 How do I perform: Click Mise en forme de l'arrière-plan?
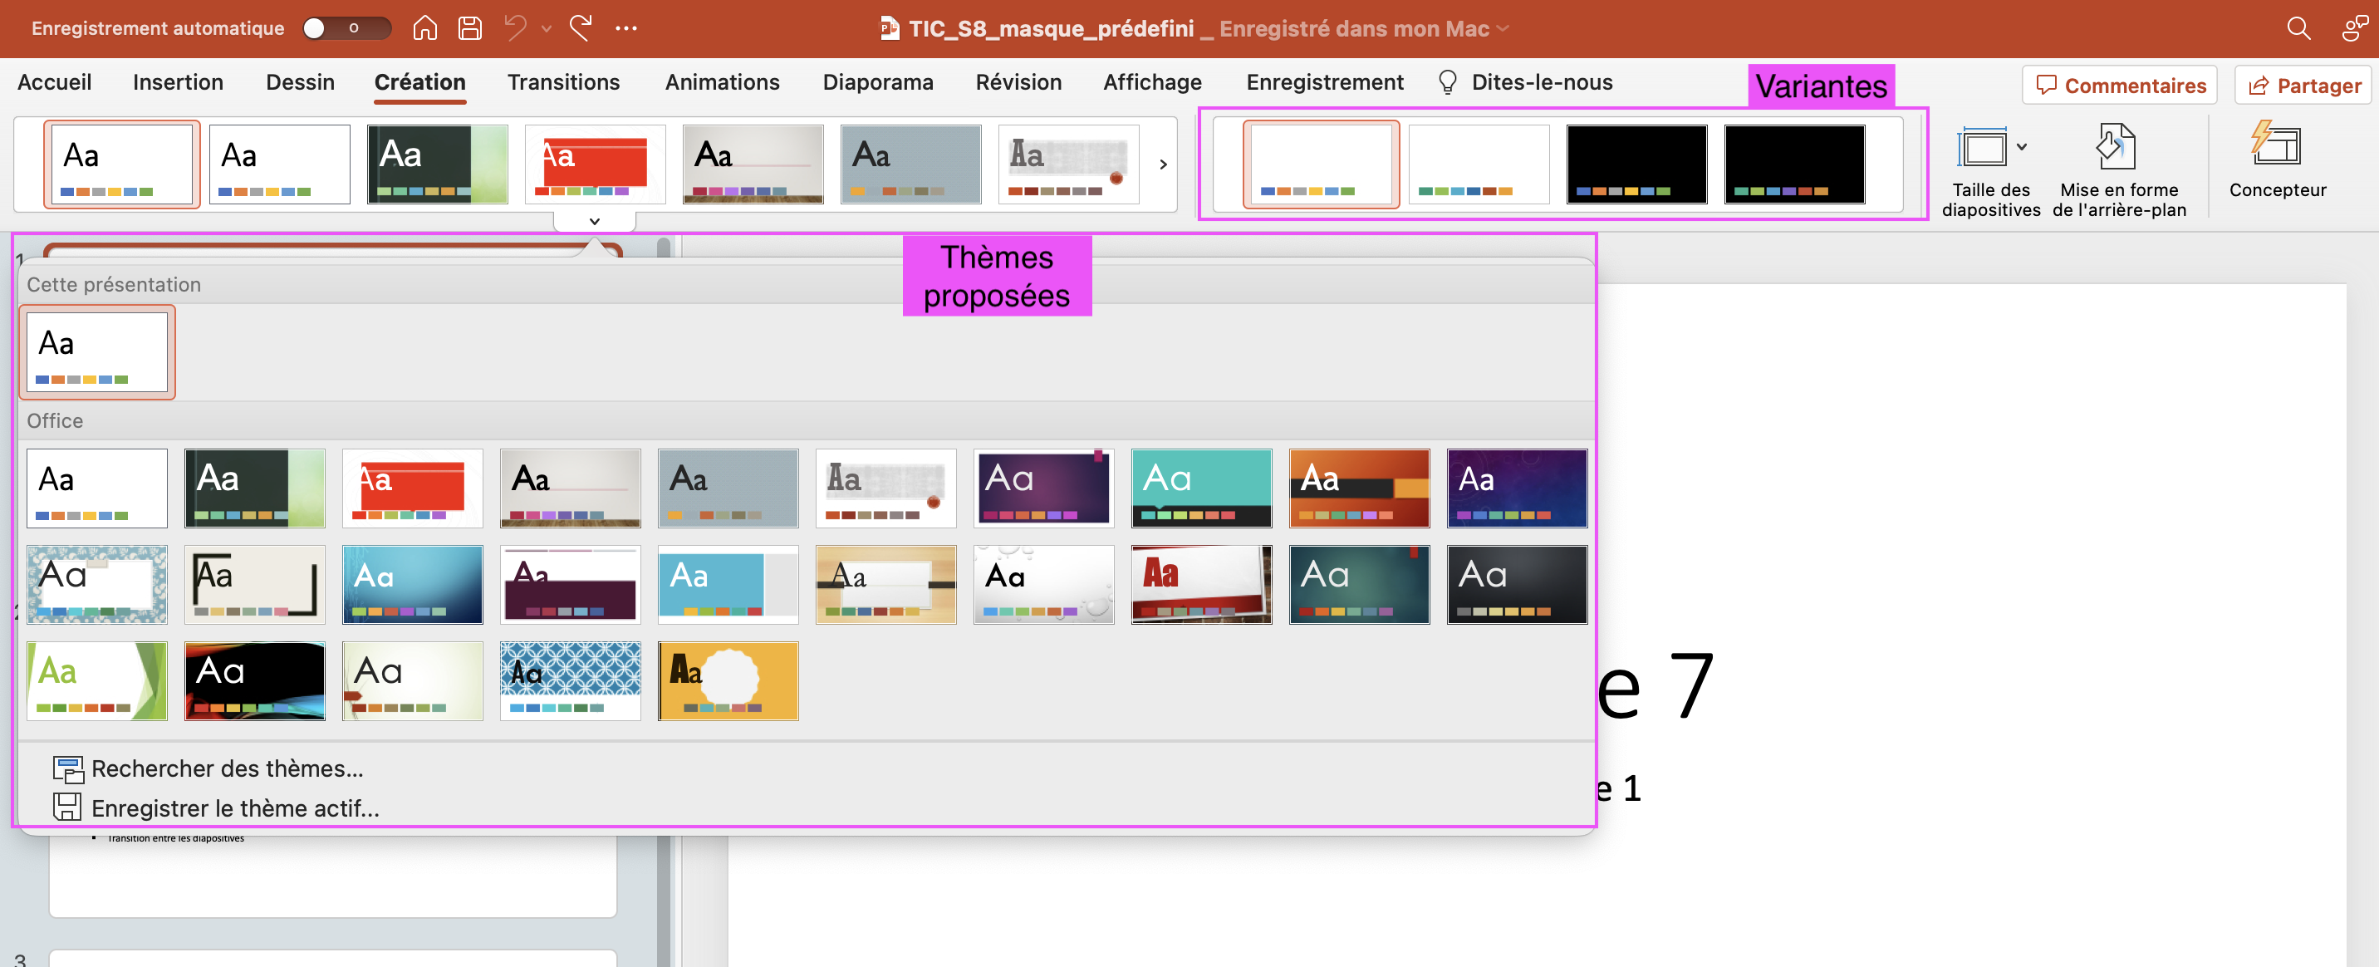click(2118, 171)
